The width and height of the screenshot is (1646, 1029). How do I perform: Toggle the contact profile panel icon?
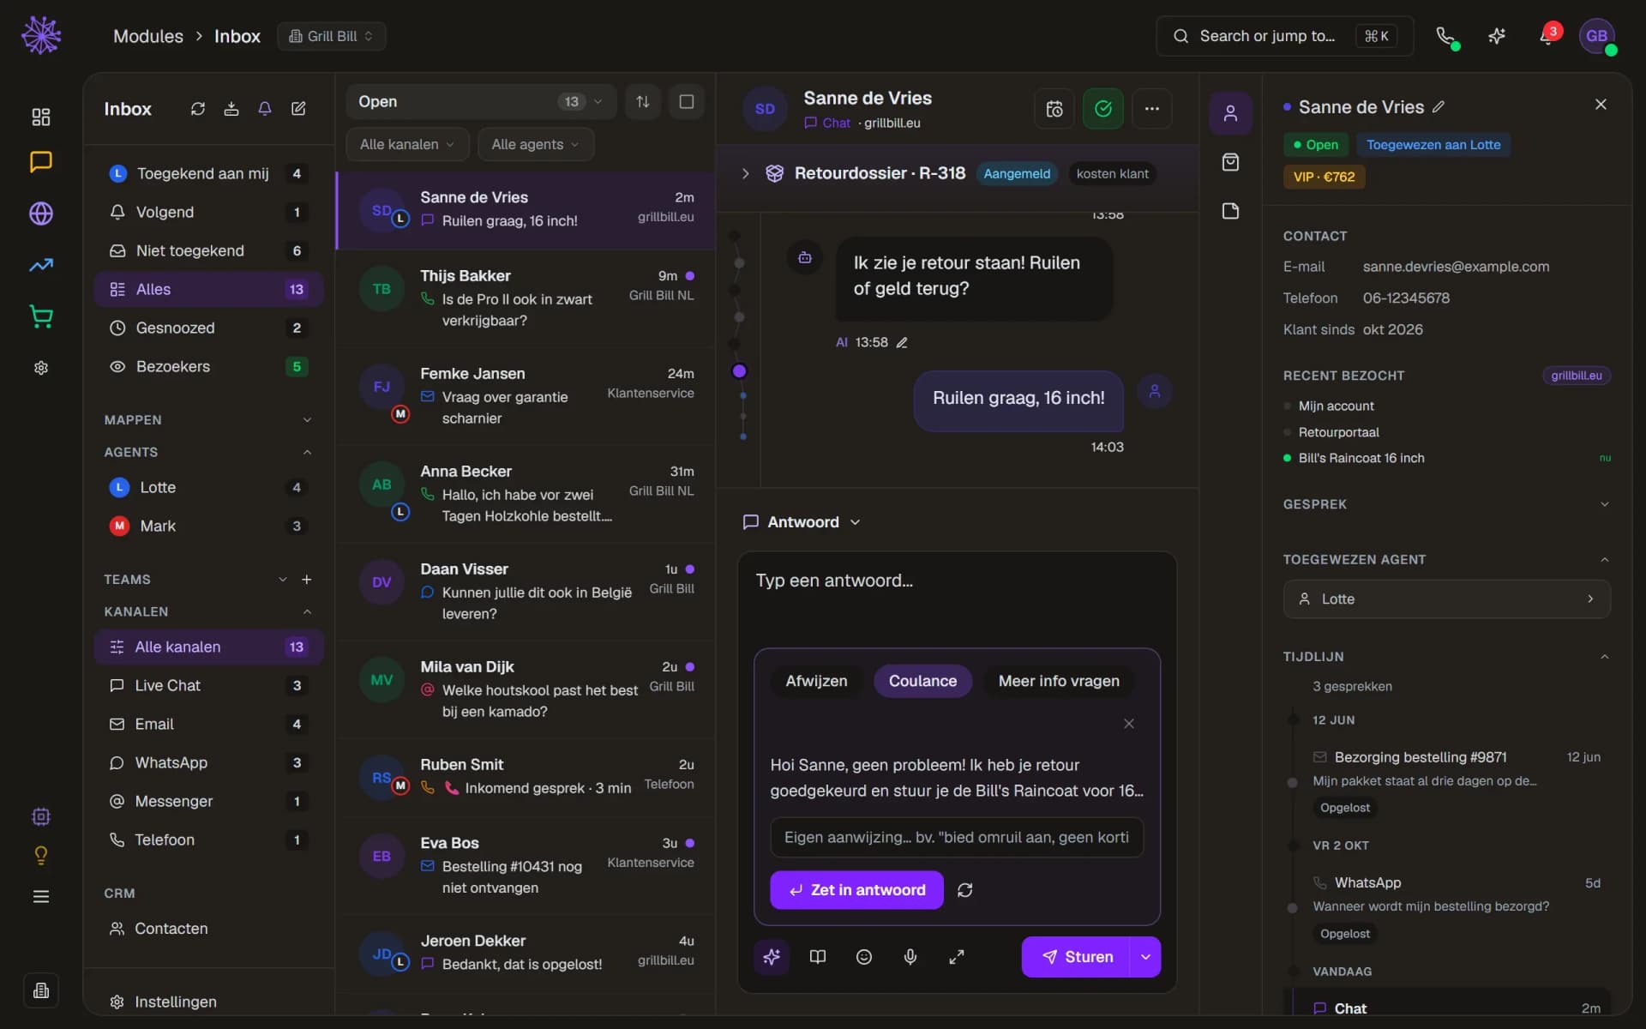(1230, 113)
